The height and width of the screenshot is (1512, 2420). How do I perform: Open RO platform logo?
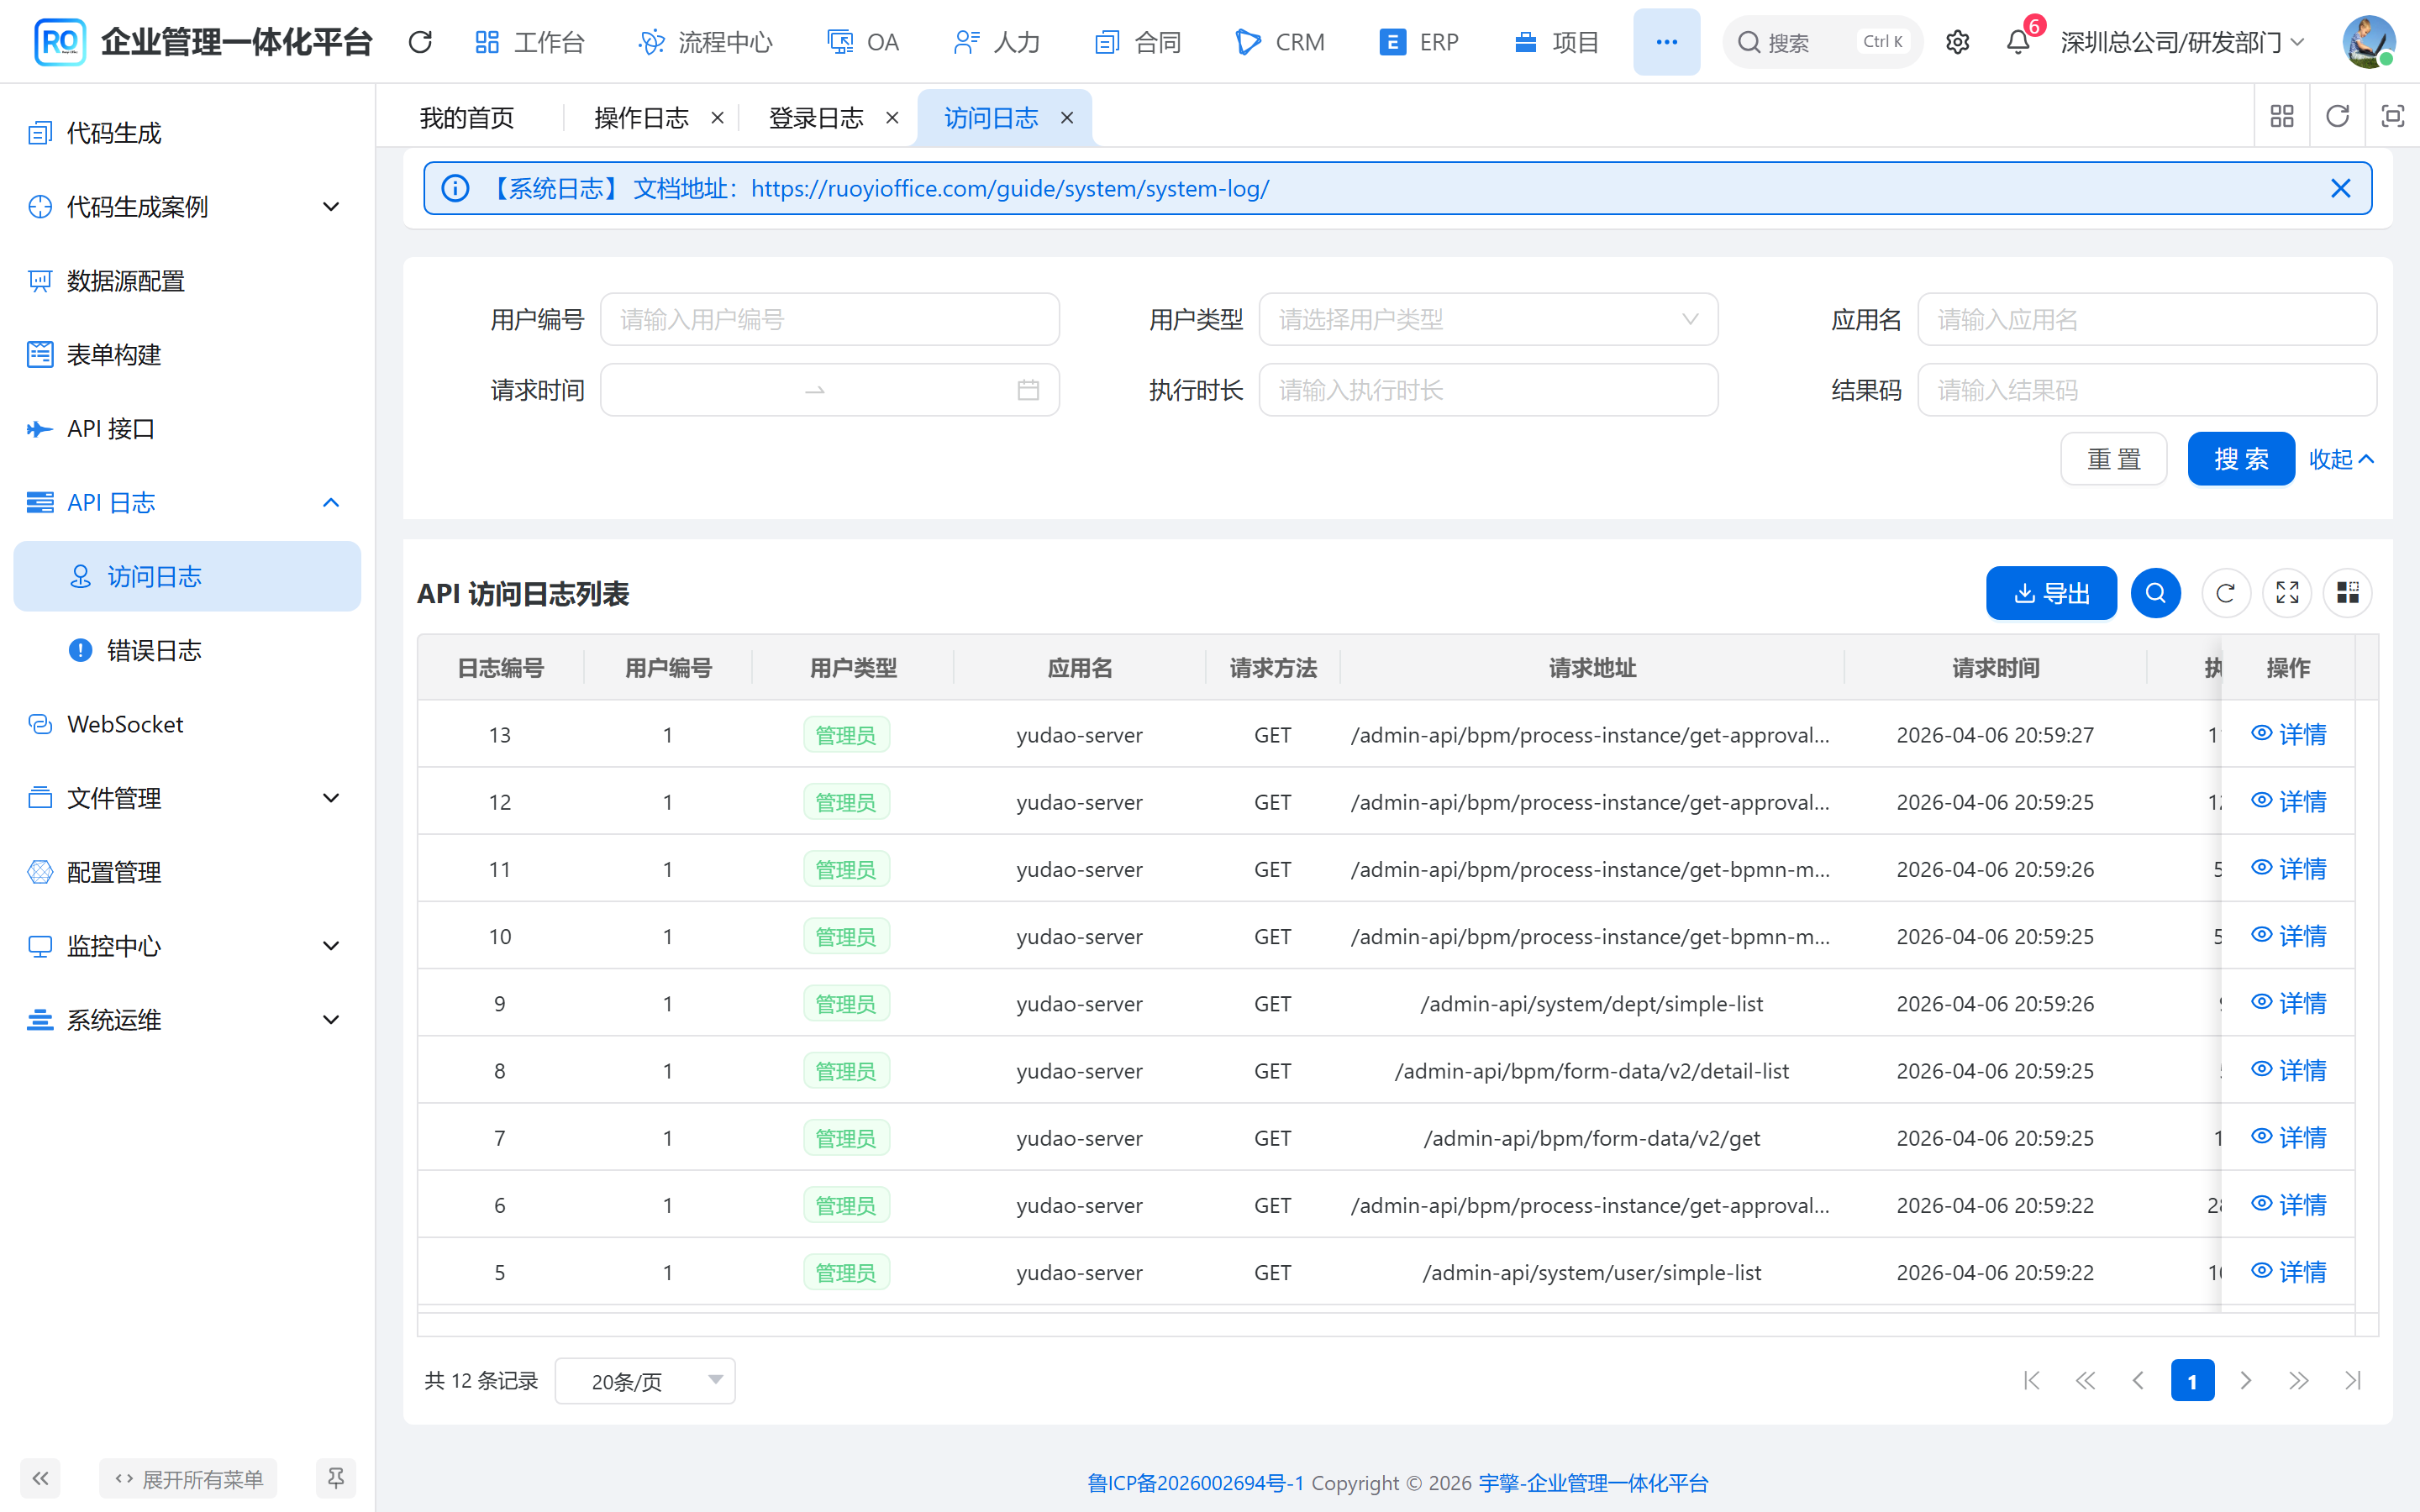point(59,42)
